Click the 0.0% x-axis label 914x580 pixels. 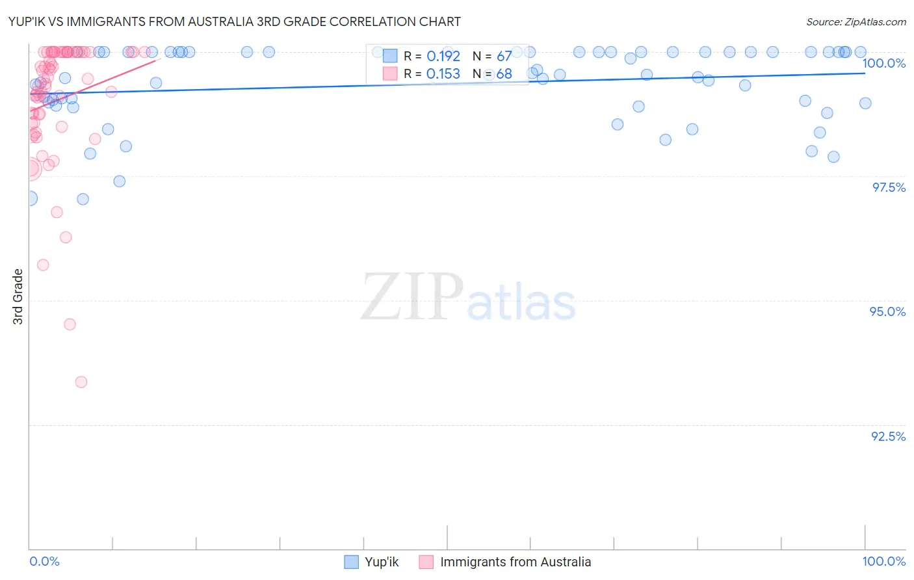(44, 562)
